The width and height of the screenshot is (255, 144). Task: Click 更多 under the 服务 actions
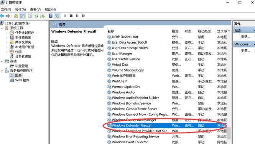point(245,36)
